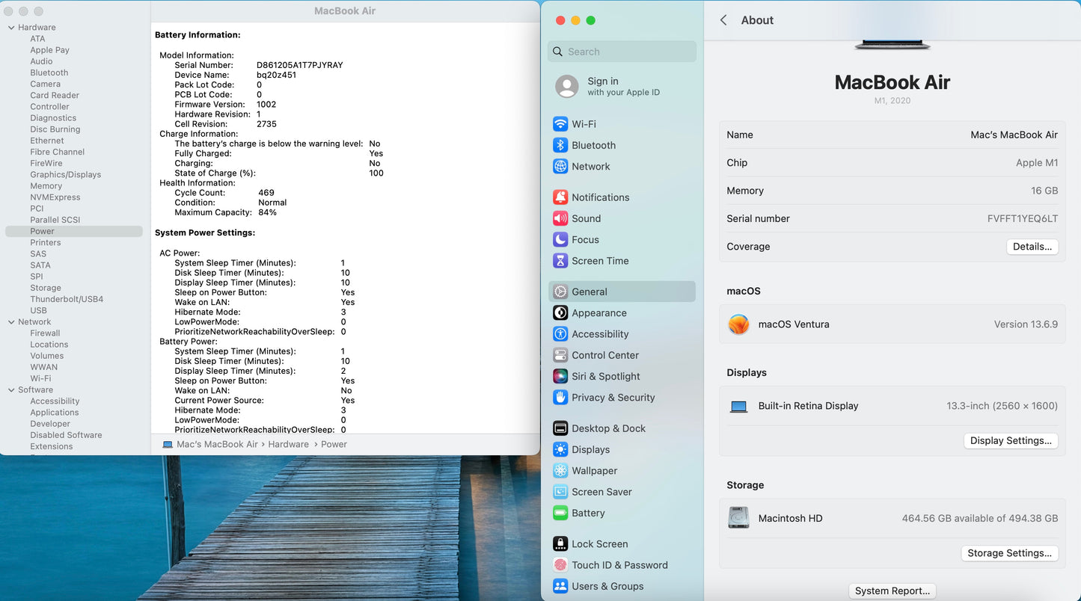1081x601 pixels.
Task: Open Wi-Fi settings icon in sidebar
Action: click(560, 124)
